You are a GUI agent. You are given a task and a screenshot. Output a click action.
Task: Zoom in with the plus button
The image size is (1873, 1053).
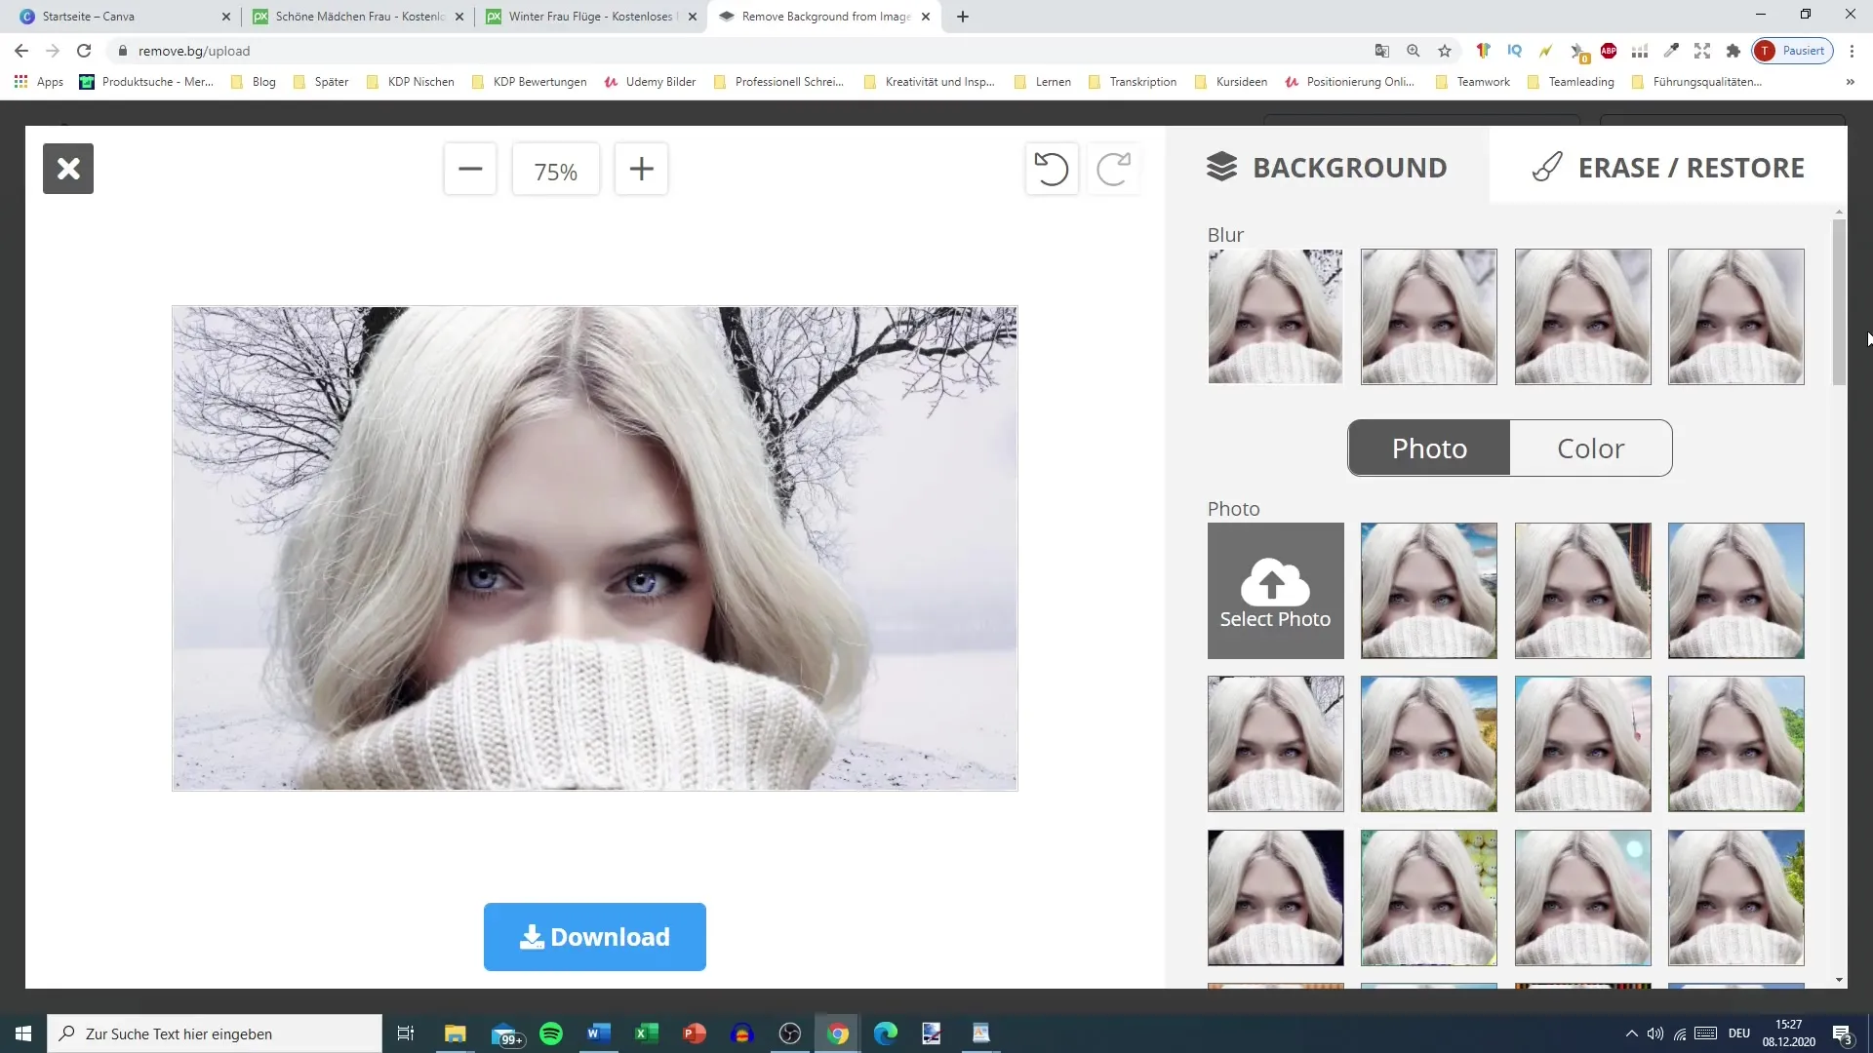pyautogui.click(x=641, y=169)
